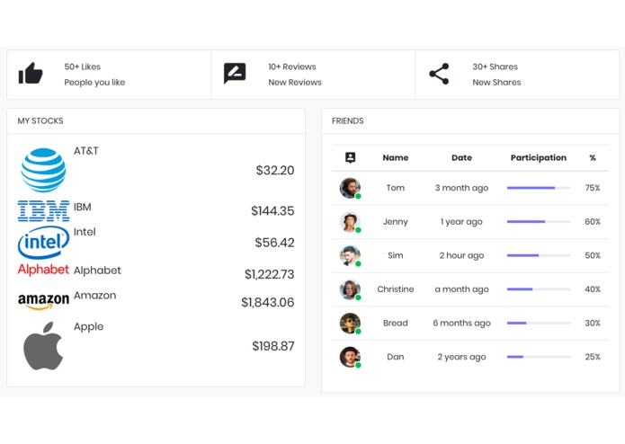Click the name Tom in friends table
This screenshot has height=444, width=625.
[396, 188]
